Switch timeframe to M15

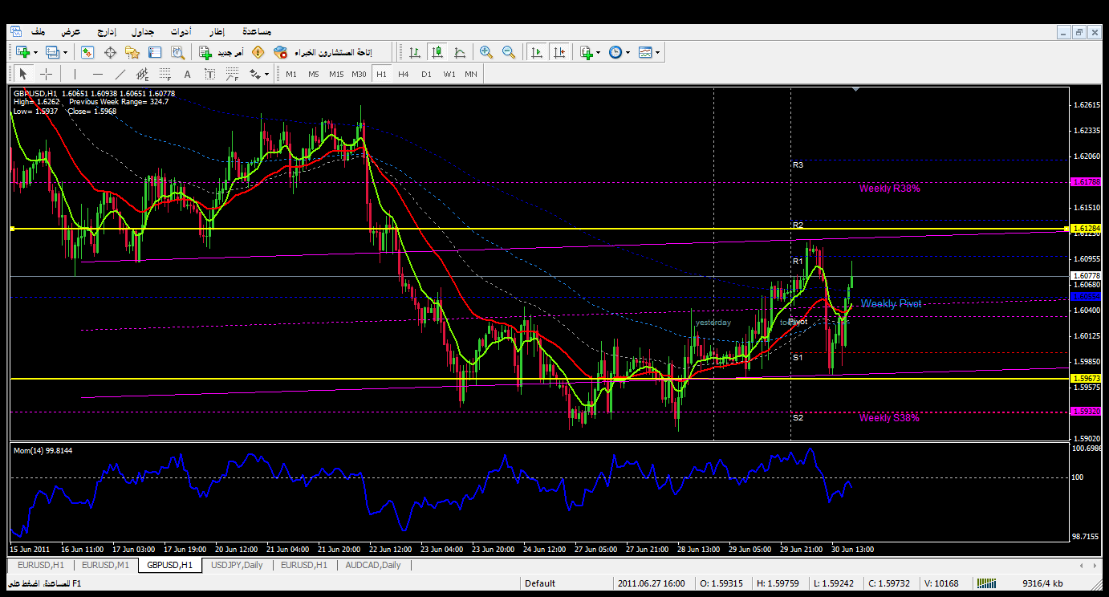click(x=336, y=74)
